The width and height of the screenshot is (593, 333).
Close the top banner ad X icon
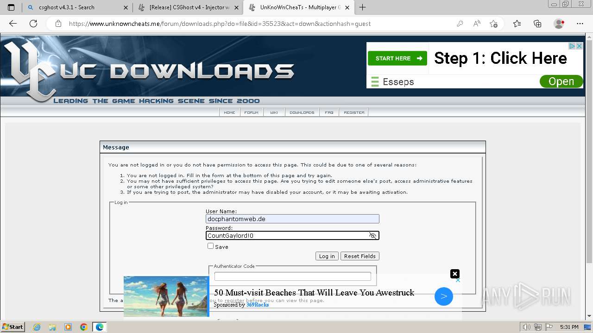click(x=579, y=46)
